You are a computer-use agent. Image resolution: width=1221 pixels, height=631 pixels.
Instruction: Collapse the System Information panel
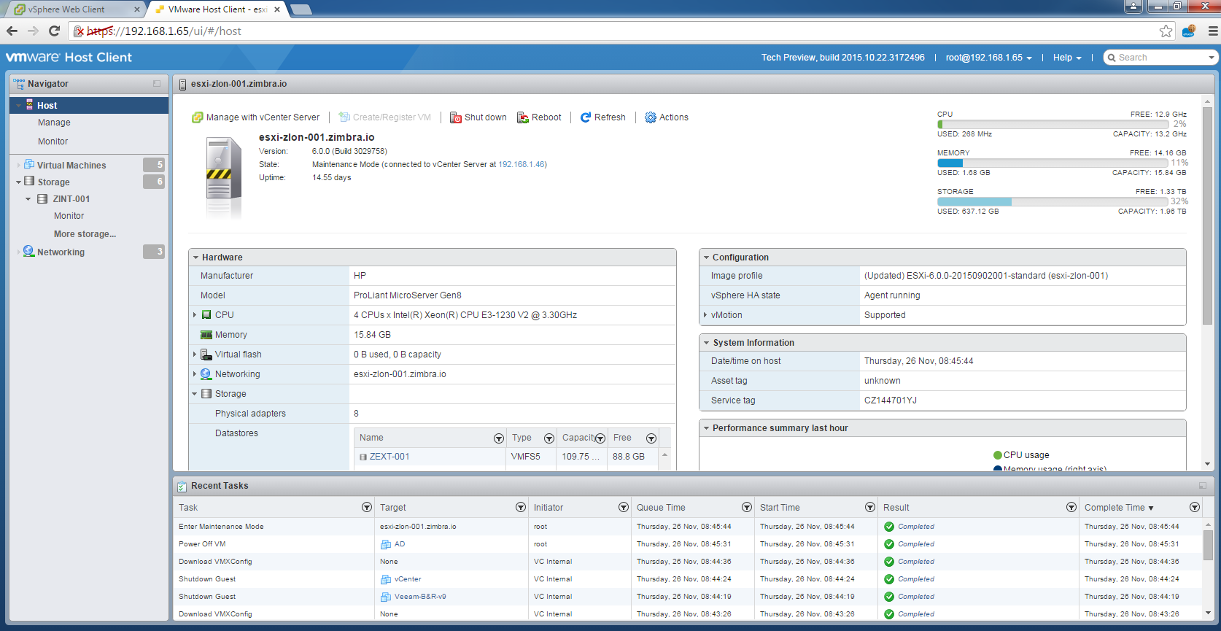coord(706,343)
